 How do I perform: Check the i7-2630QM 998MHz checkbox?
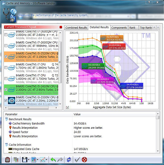point(6,46)
